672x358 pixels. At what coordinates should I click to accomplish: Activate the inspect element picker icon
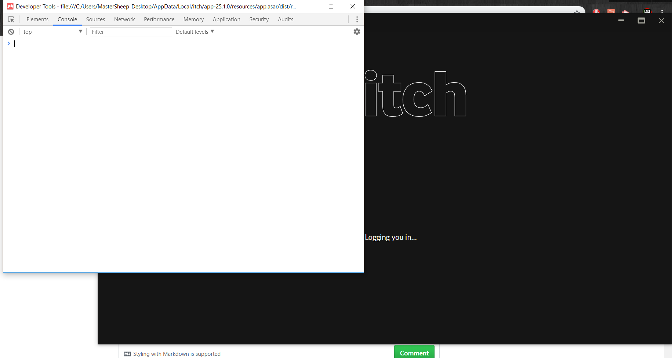click(x=11, y=19)
